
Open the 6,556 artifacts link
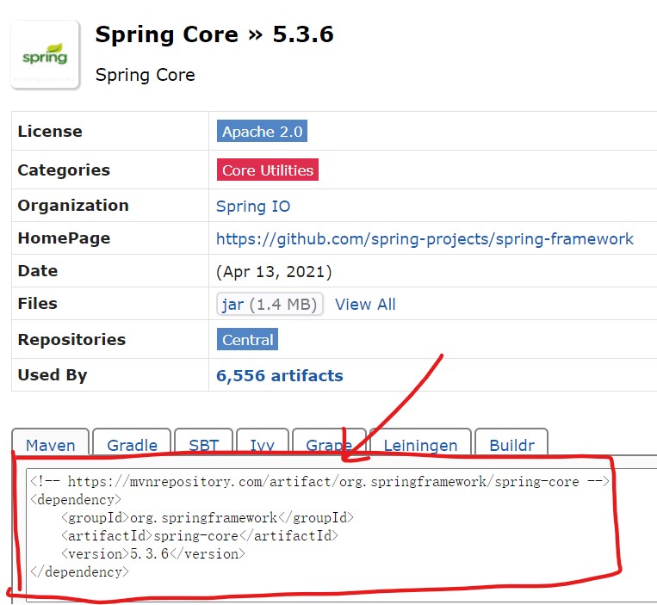tap(280, 375)
